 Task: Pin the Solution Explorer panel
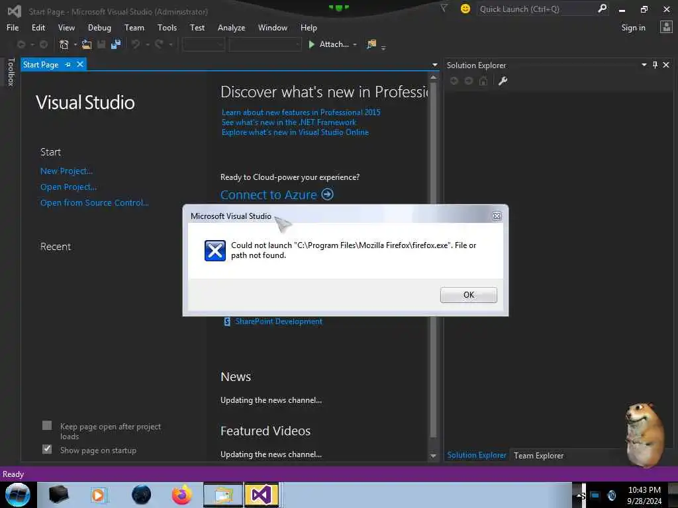655,65
